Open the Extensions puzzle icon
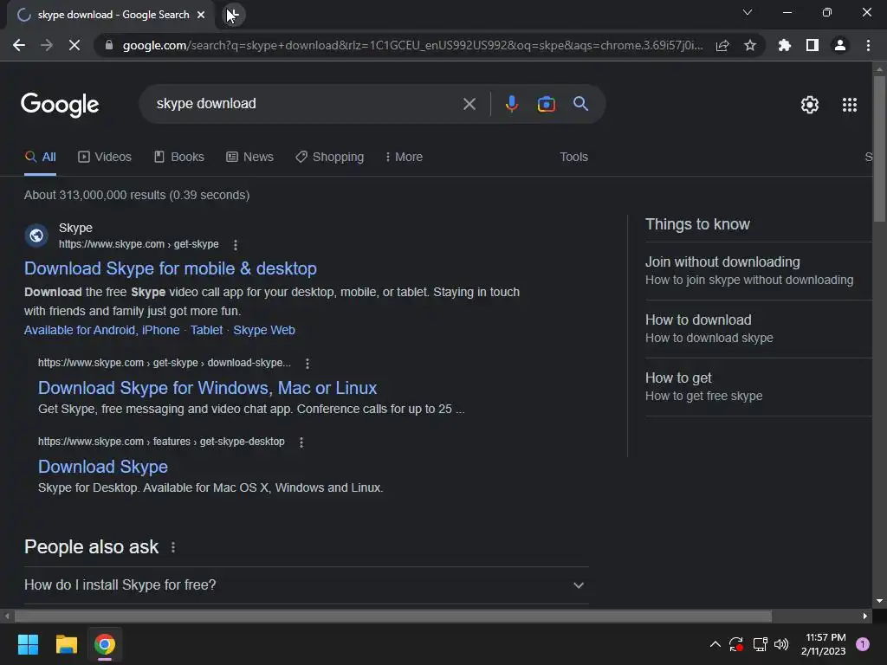Screen dimensions: 887x665 coord(785,45)
